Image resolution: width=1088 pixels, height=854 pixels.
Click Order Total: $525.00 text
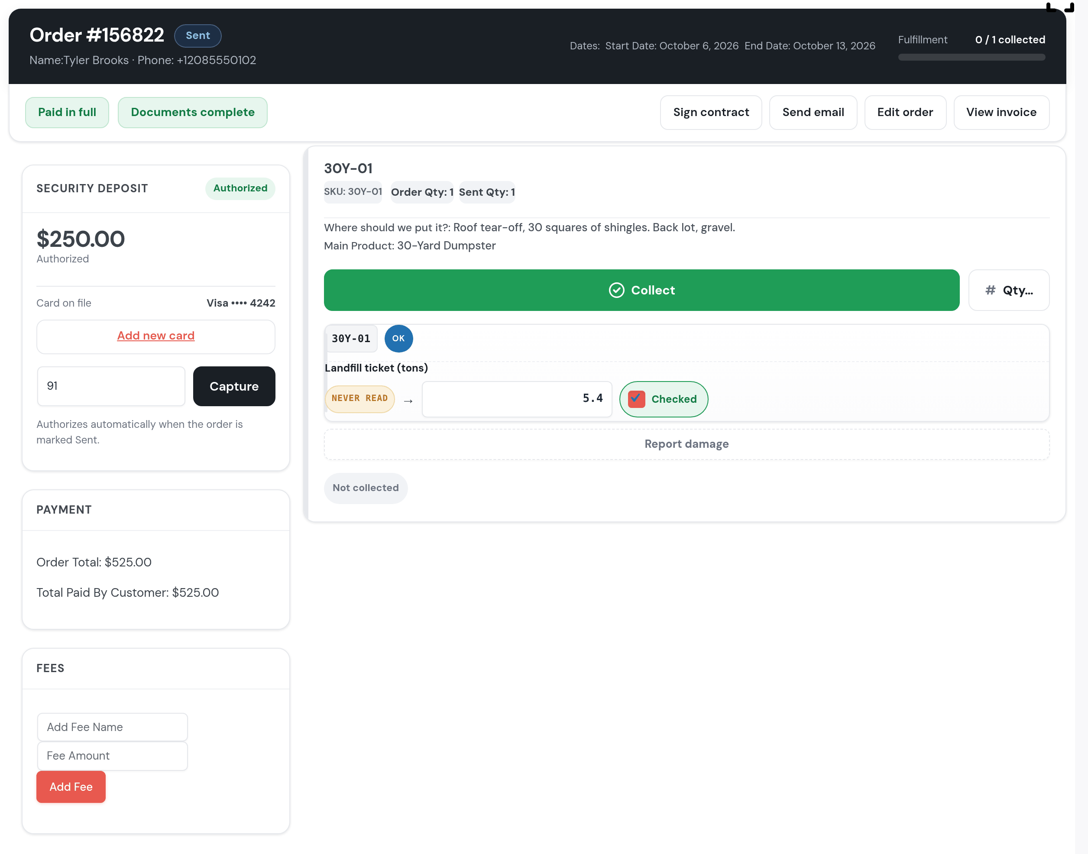point(94,562)
